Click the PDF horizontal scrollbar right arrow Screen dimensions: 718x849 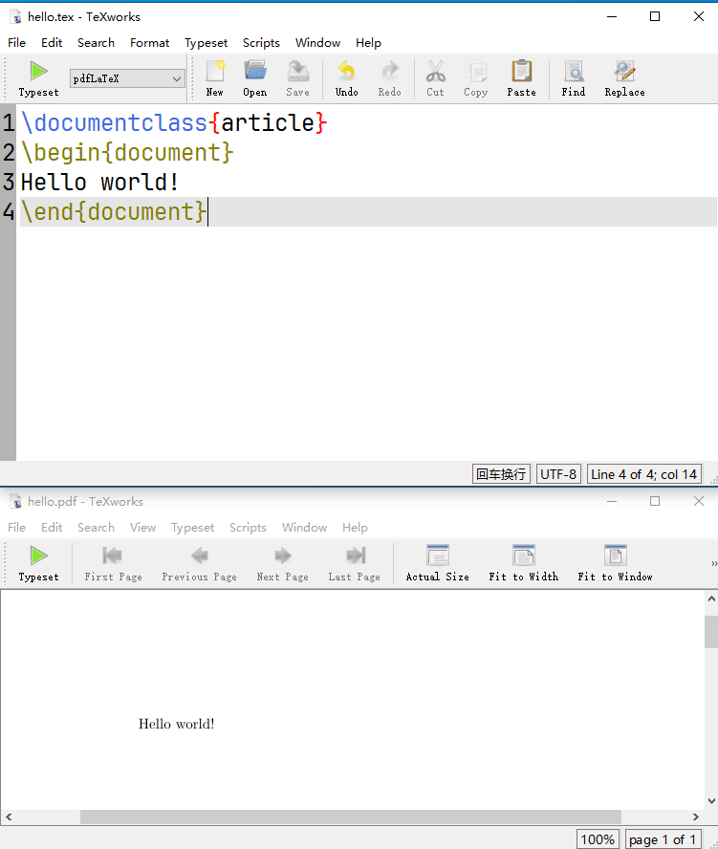coord(696,816)
